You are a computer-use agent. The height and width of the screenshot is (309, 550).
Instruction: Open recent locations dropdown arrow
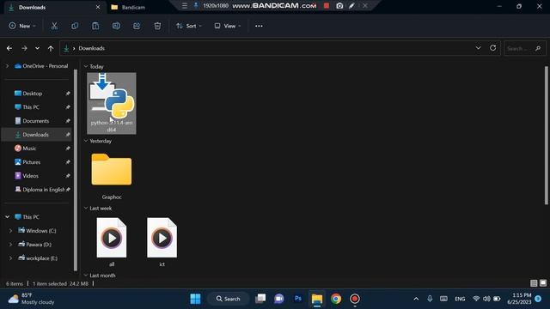(x=37, y=48)
